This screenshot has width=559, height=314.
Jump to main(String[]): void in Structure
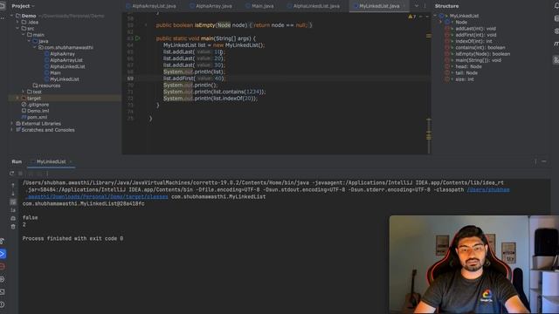[x=478, y=60]
